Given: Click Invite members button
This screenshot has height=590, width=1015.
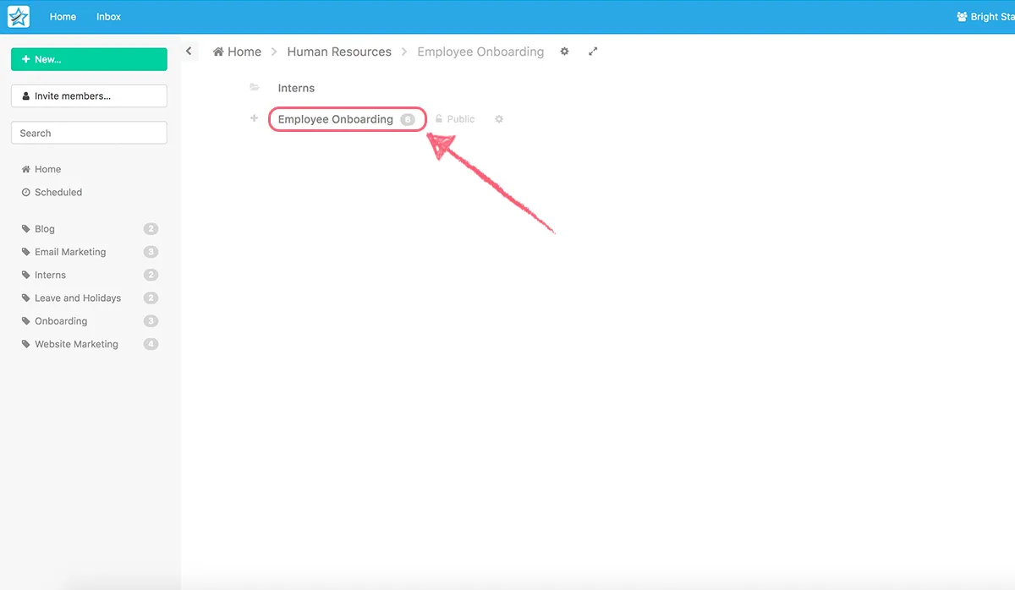Looking at the screenshot, I should (89, 96).
